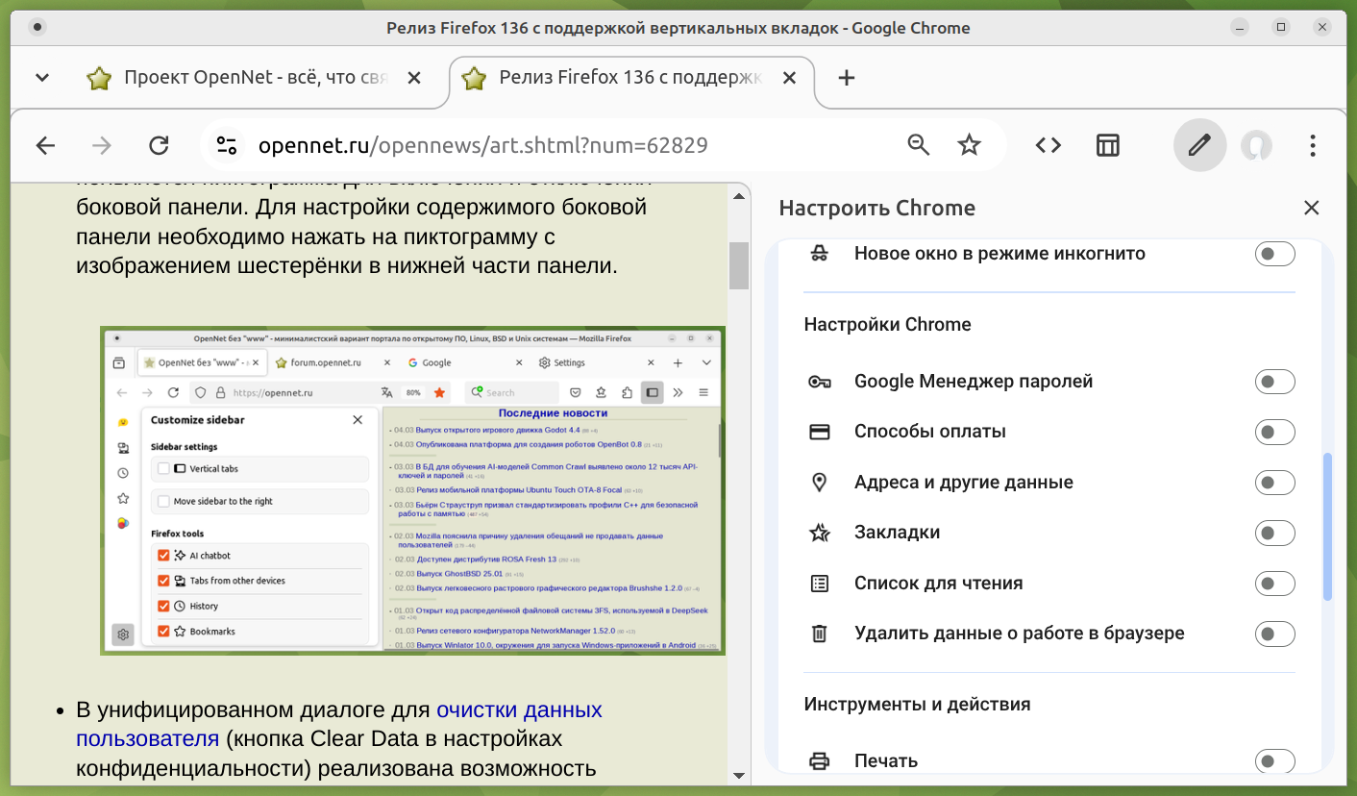Click the reload page icon

tap(159, 145)
